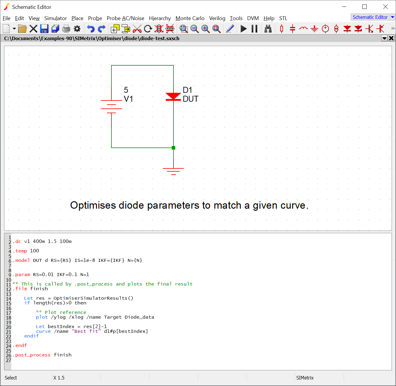Place a ground symbol from the toolbar
The width and height of the screenshot is (396, 386).
314,29
